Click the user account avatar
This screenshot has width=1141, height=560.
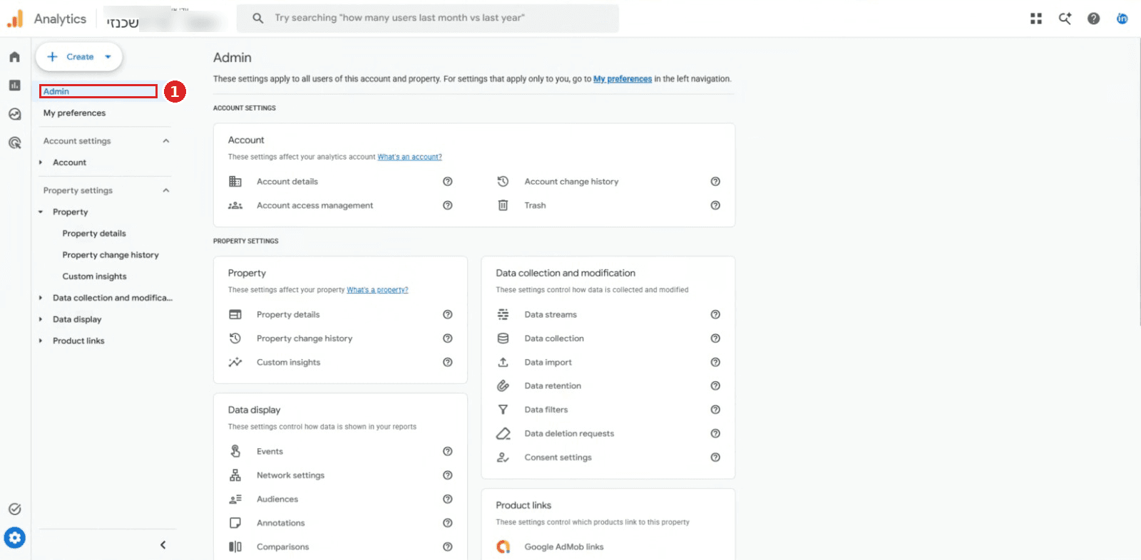[1122, 19]
